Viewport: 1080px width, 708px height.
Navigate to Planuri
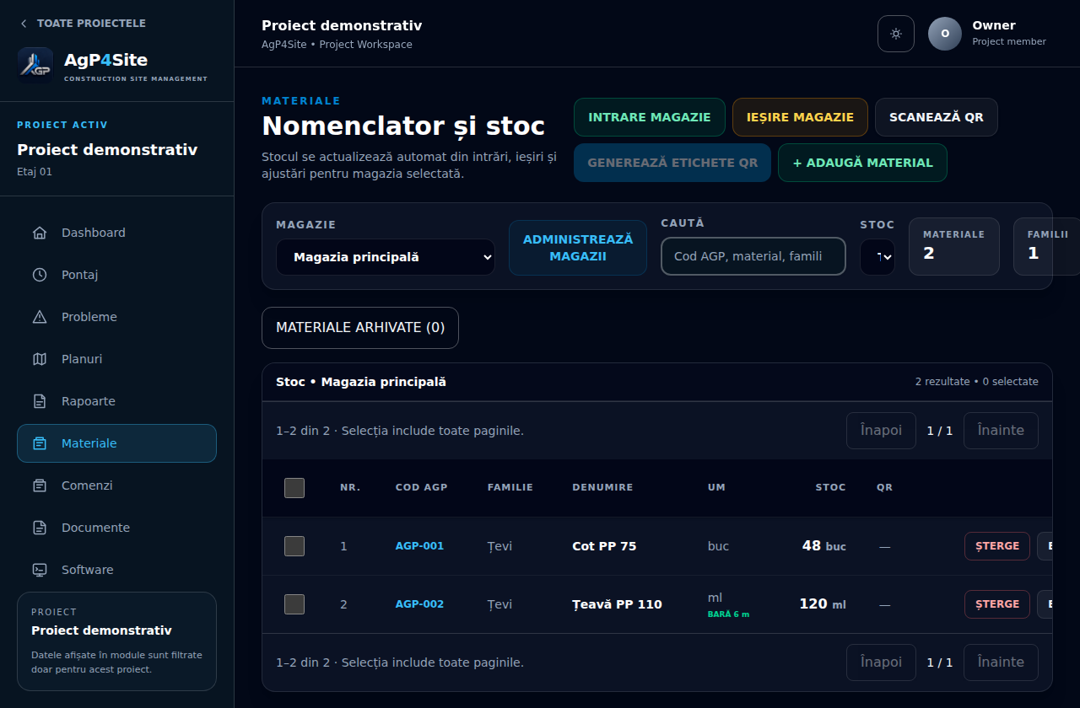point(116,359)
